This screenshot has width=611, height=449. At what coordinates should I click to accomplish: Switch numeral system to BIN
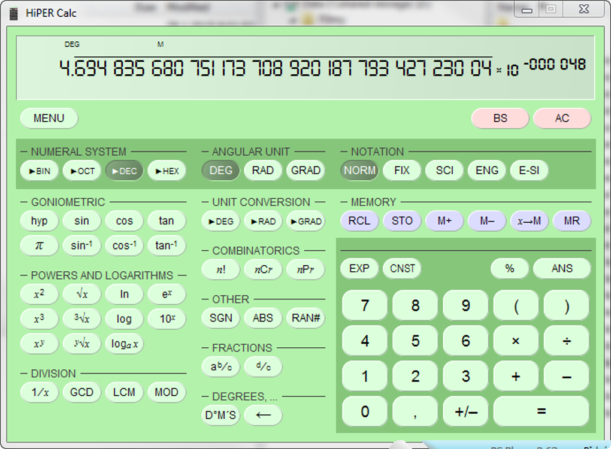click(x=40, y=171)
